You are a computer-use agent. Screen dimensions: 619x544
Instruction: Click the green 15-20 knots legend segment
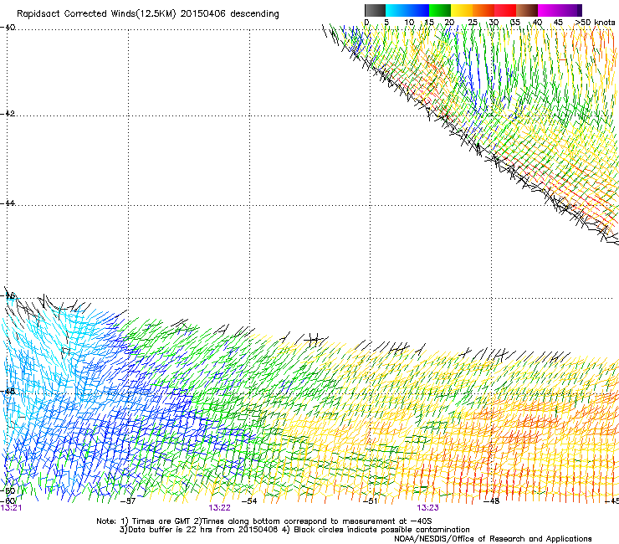click(x=440, y=10)
